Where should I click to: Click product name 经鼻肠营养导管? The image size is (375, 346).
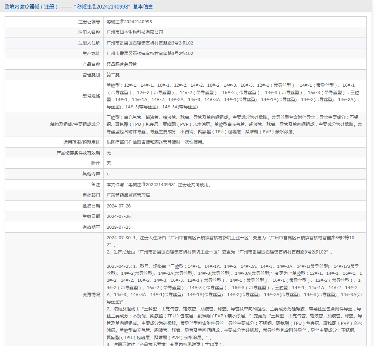click(x=122, y=64)
